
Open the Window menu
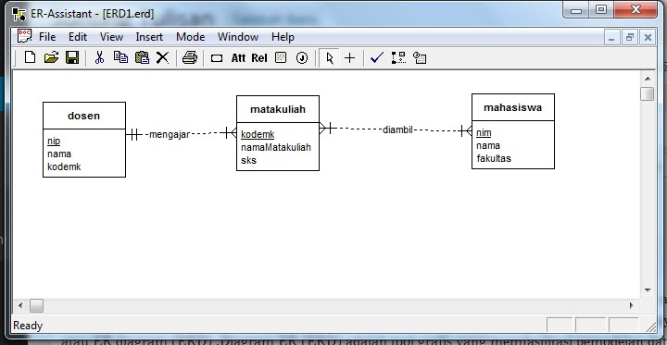(x=238, y=37)
